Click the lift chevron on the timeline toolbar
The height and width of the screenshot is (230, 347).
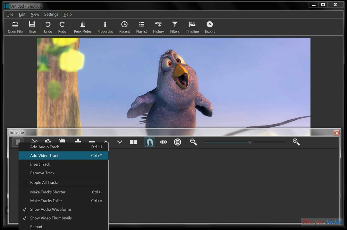tap(105, 142)
